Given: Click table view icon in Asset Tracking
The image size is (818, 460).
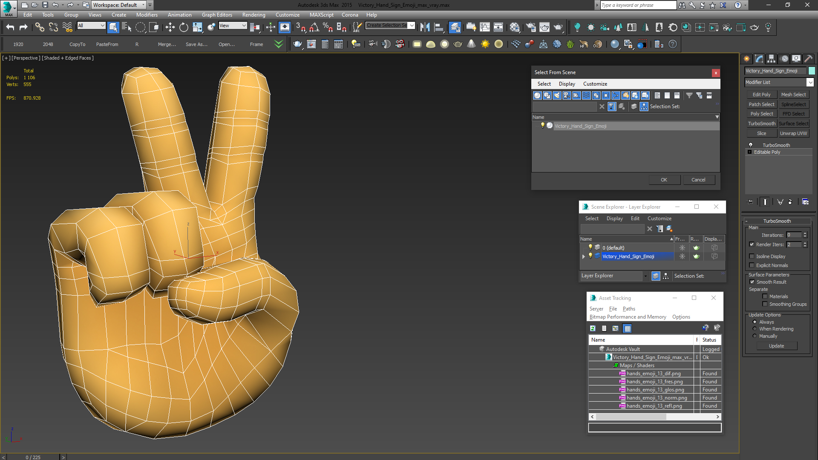Looking at the screenshot, I should coord(627,328).
